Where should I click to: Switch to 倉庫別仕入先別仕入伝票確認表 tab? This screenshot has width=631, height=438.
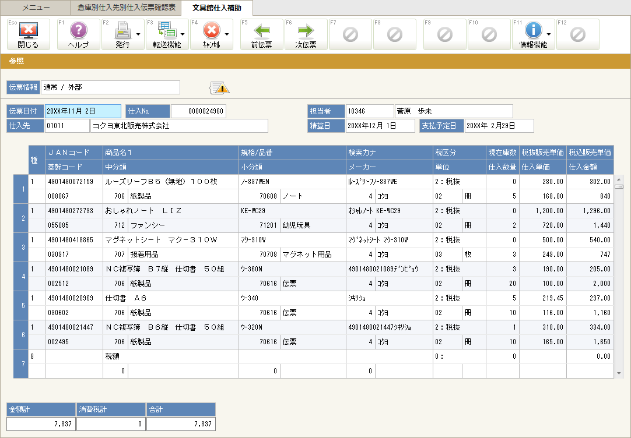126,8
